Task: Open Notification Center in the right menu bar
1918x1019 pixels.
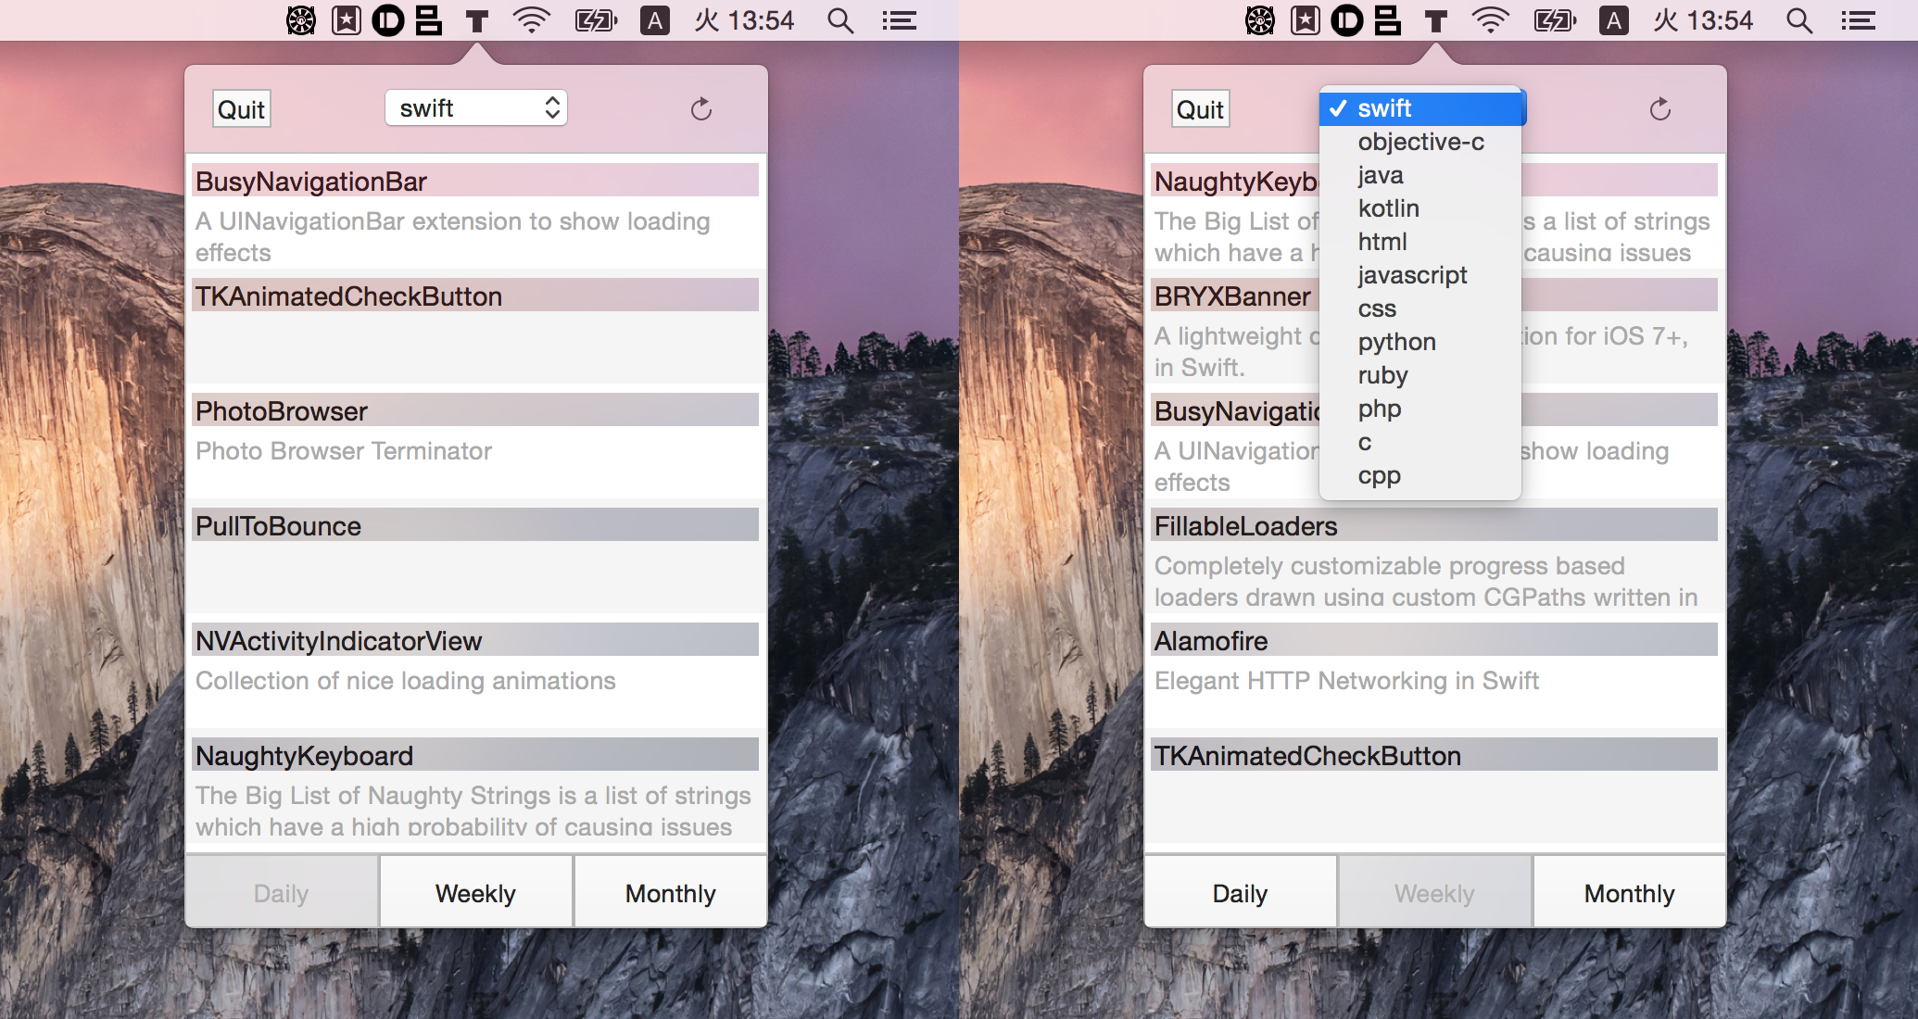Action: [1859, 20]
